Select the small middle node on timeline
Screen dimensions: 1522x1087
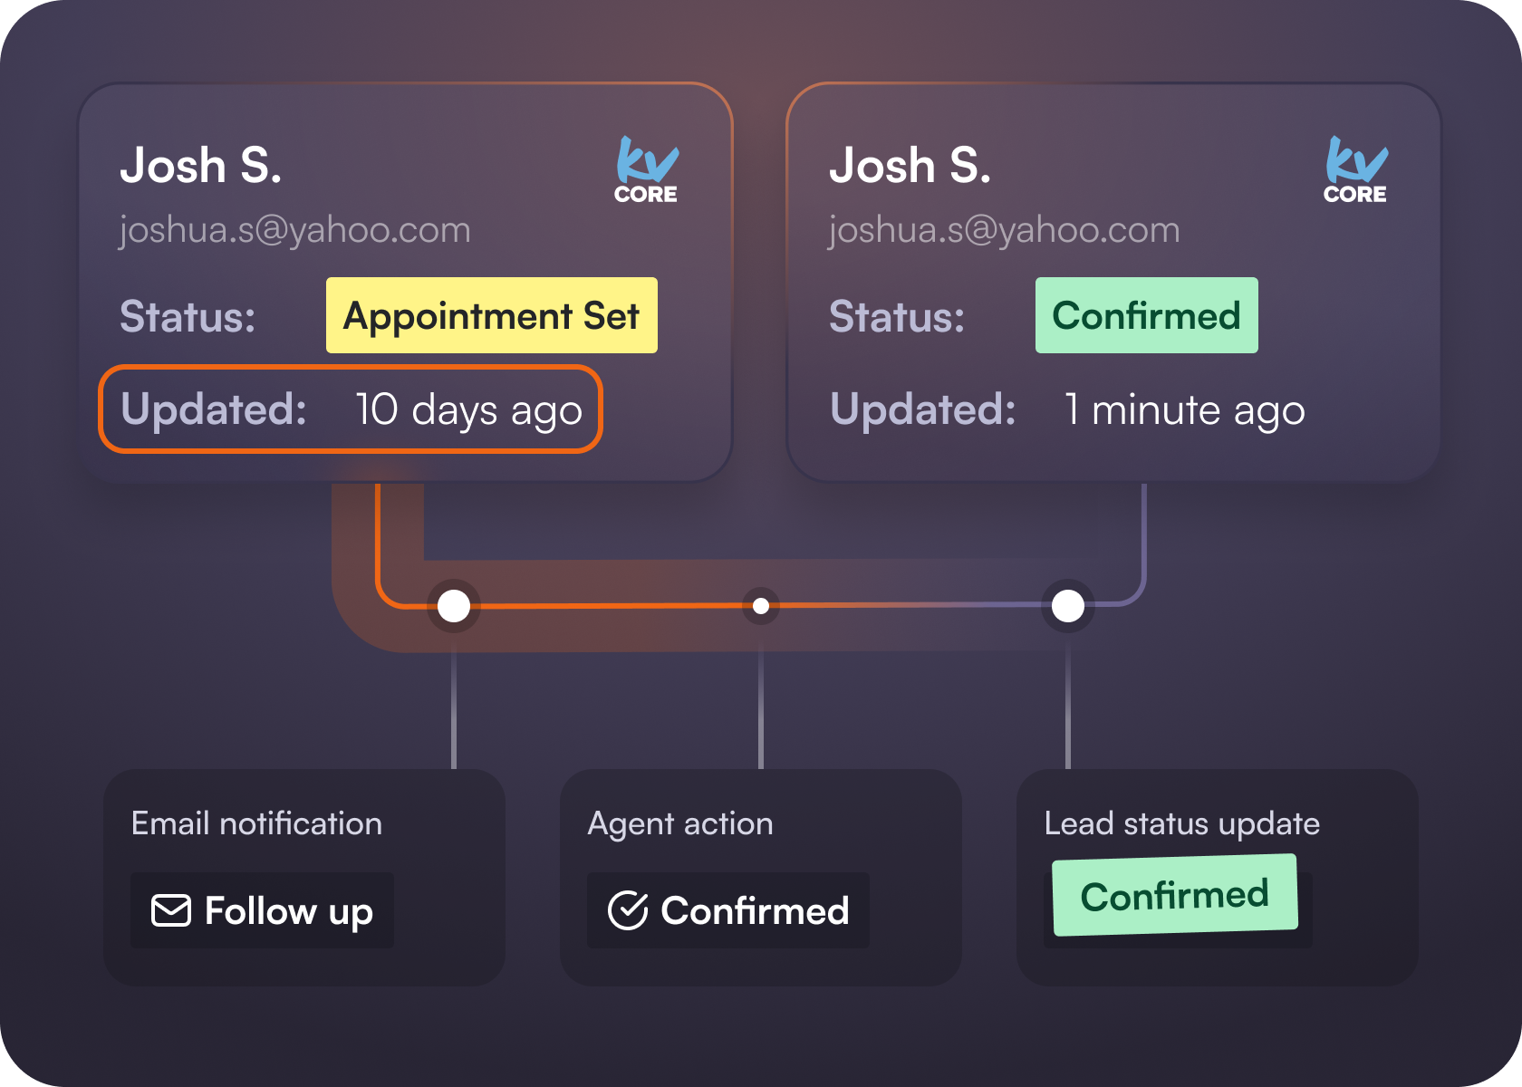(761, 606)
